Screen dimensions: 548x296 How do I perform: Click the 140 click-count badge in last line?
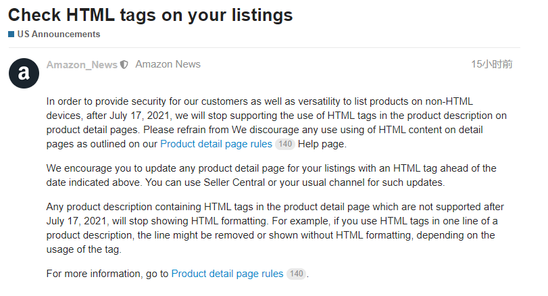pos(296,274)
